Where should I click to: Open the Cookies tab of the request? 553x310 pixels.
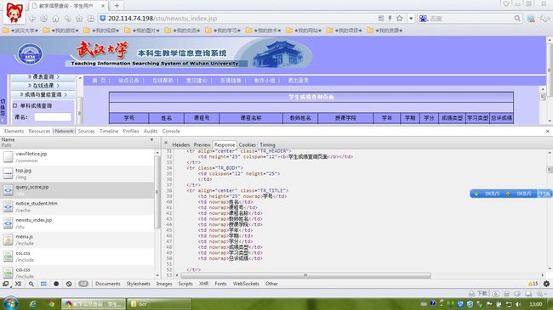pyautogui.click(x=248, y=144)
